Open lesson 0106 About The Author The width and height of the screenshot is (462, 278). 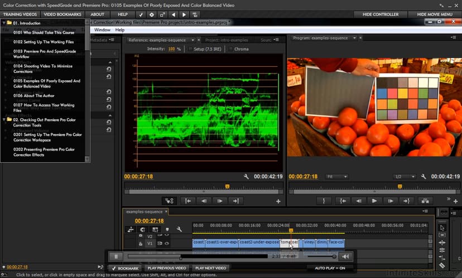click(x=33, y=96)
